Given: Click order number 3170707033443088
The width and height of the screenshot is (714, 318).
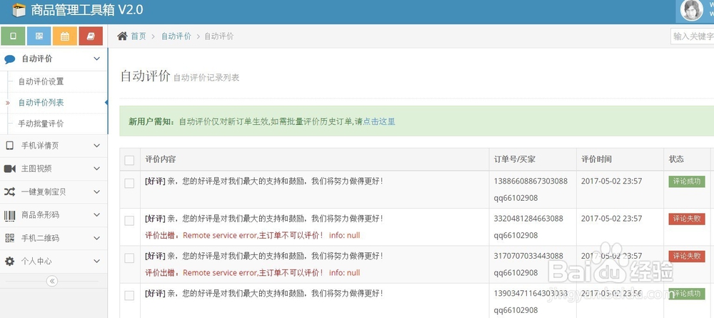Looking at the screenshot, I should 528,256.
